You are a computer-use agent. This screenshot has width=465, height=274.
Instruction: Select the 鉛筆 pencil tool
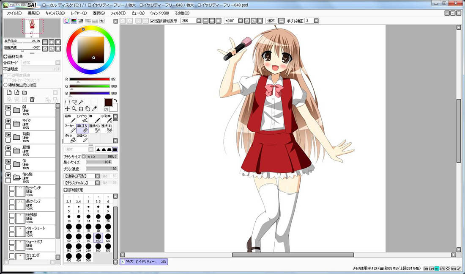click(70, 119)
